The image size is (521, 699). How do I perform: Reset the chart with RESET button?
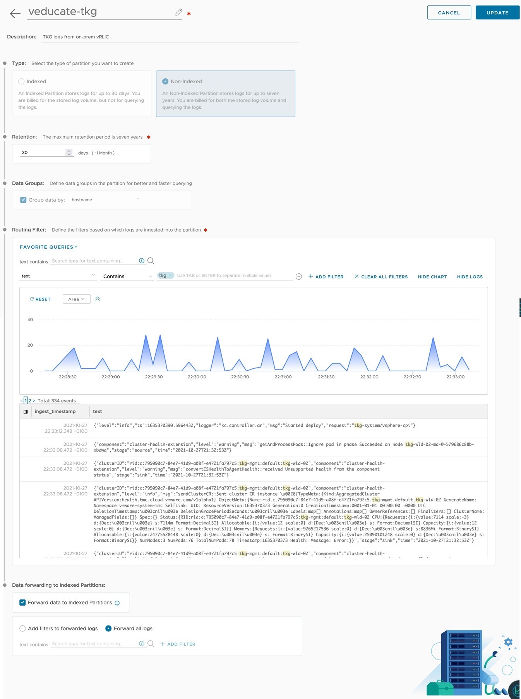click(40, 299)
